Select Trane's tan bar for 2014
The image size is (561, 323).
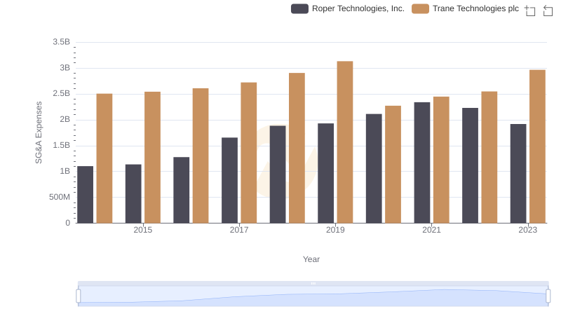coord(104,158)
